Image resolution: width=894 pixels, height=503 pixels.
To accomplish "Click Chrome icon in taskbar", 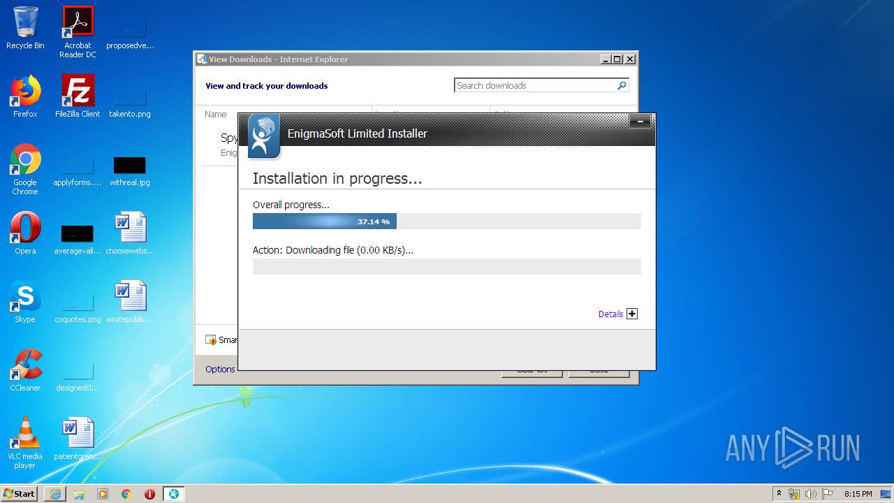I will pyautogui.click(x=126, y=494).
